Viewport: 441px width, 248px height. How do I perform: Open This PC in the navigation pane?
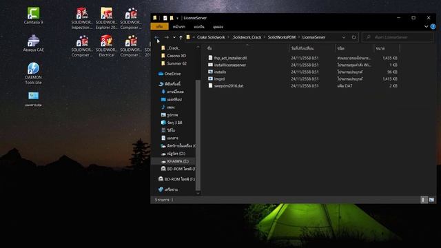coord(170,84)
